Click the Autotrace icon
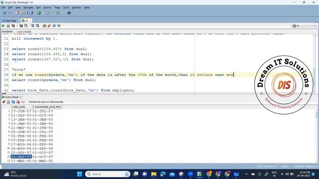 pos(21,26)
